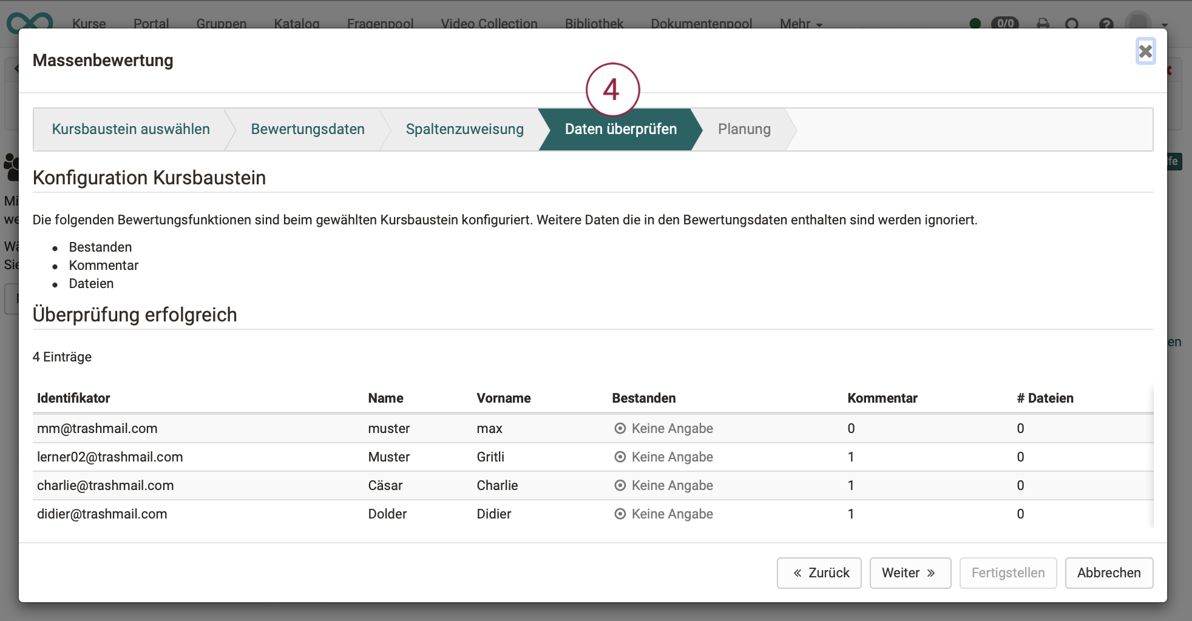Open the Kurse menu in the top navigation
Image resolution: width=1192 pixels, height=621 pixels.
point(89,24)
